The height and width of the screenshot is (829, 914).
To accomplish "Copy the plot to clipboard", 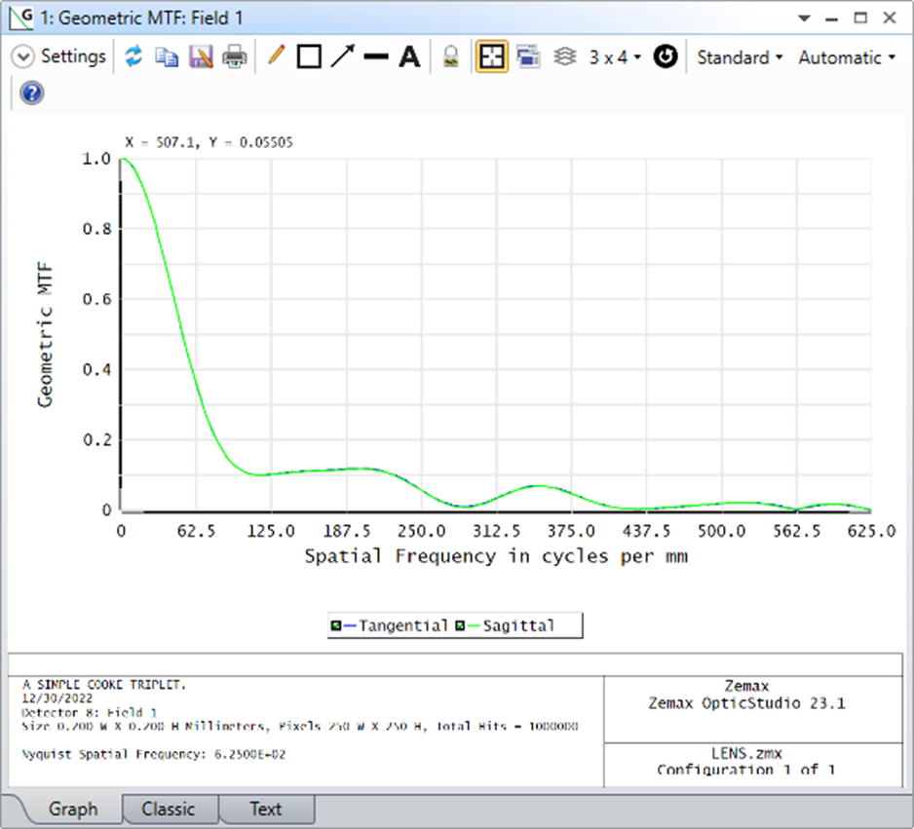I will pyautogui.click(x=167, y=57).
